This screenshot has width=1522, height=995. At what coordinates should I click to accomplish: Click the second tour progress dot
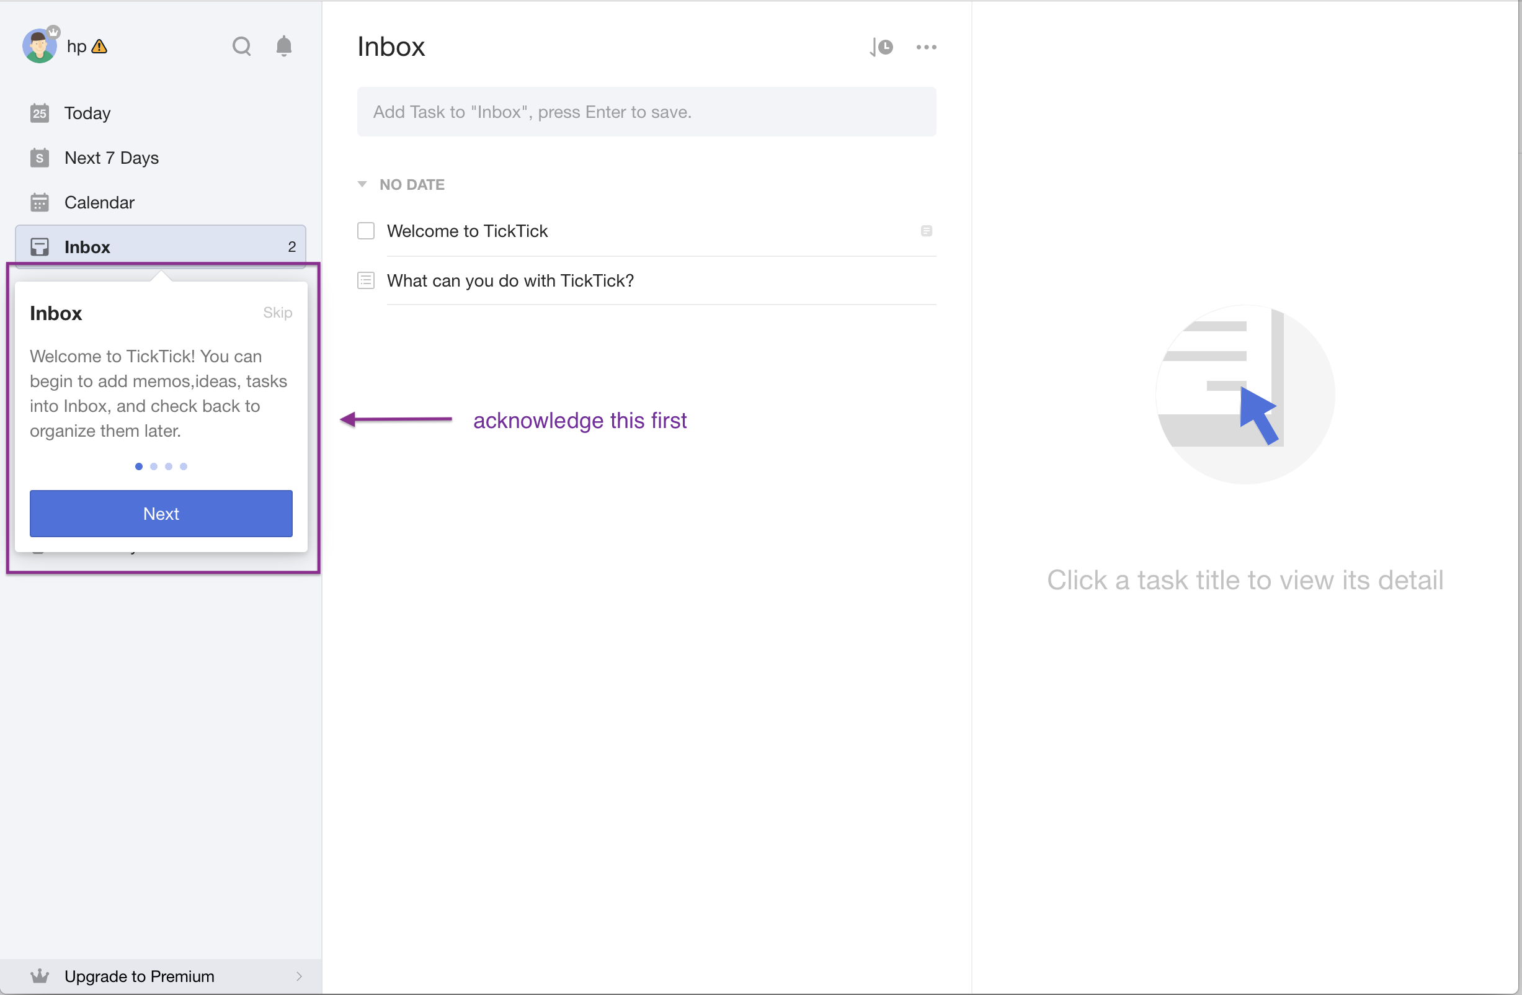153,466
